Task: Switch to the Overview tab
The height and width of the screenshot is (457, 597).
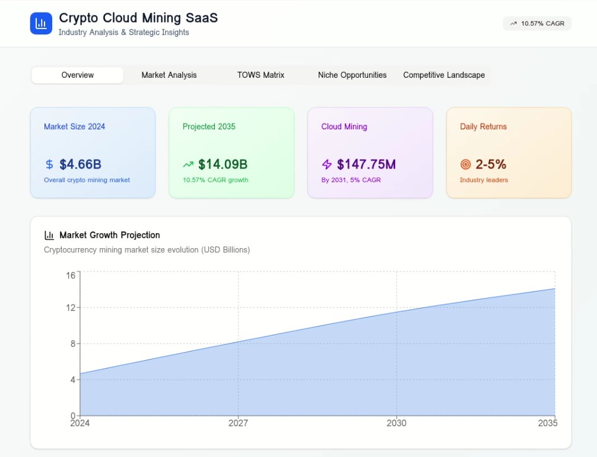Action: pyautogui.click(x=78, y=75)
